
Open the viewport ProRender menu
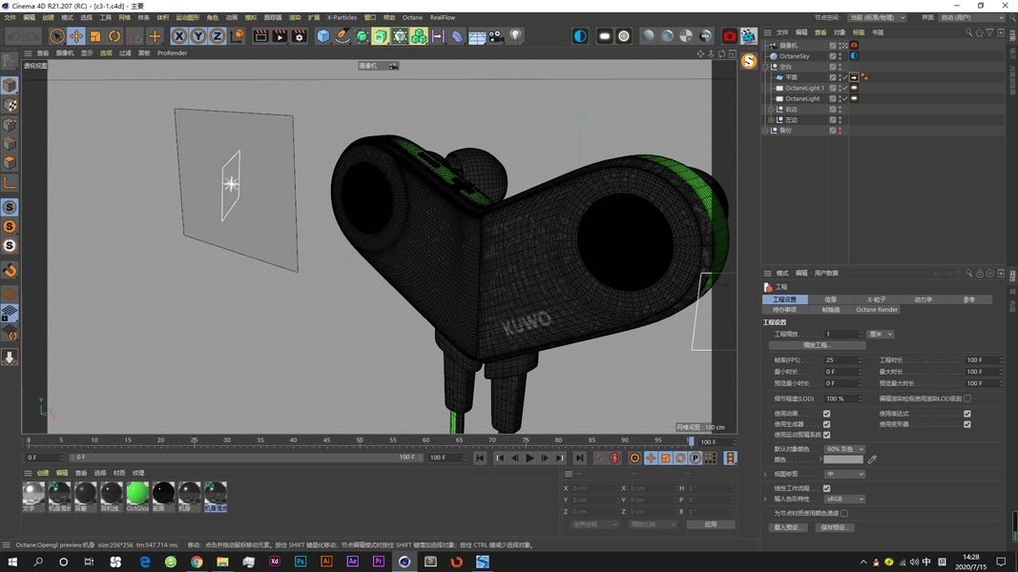(172, 53)
